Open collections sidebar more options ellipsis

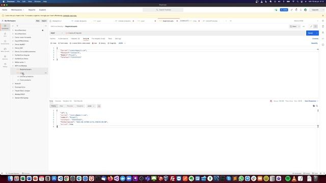46,26
